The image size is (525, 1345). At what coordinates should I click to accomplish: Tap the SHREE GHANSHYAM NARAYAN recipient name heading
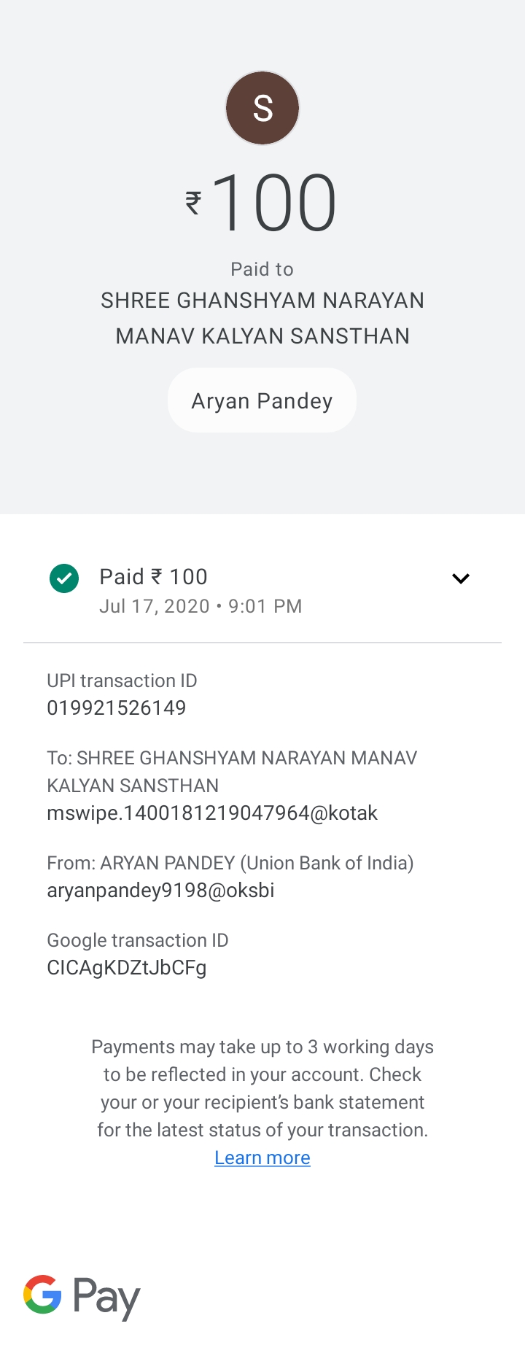point(262,318)
